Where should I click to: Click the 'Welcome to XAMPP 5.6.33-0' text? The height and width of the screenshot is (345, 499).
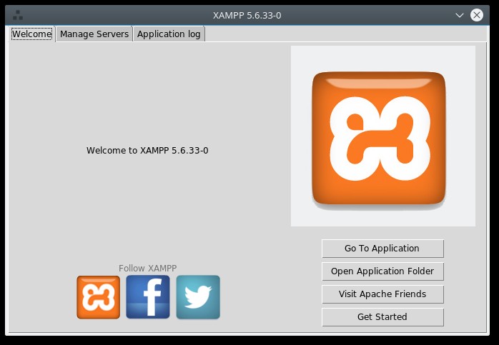tap(147, 151)
